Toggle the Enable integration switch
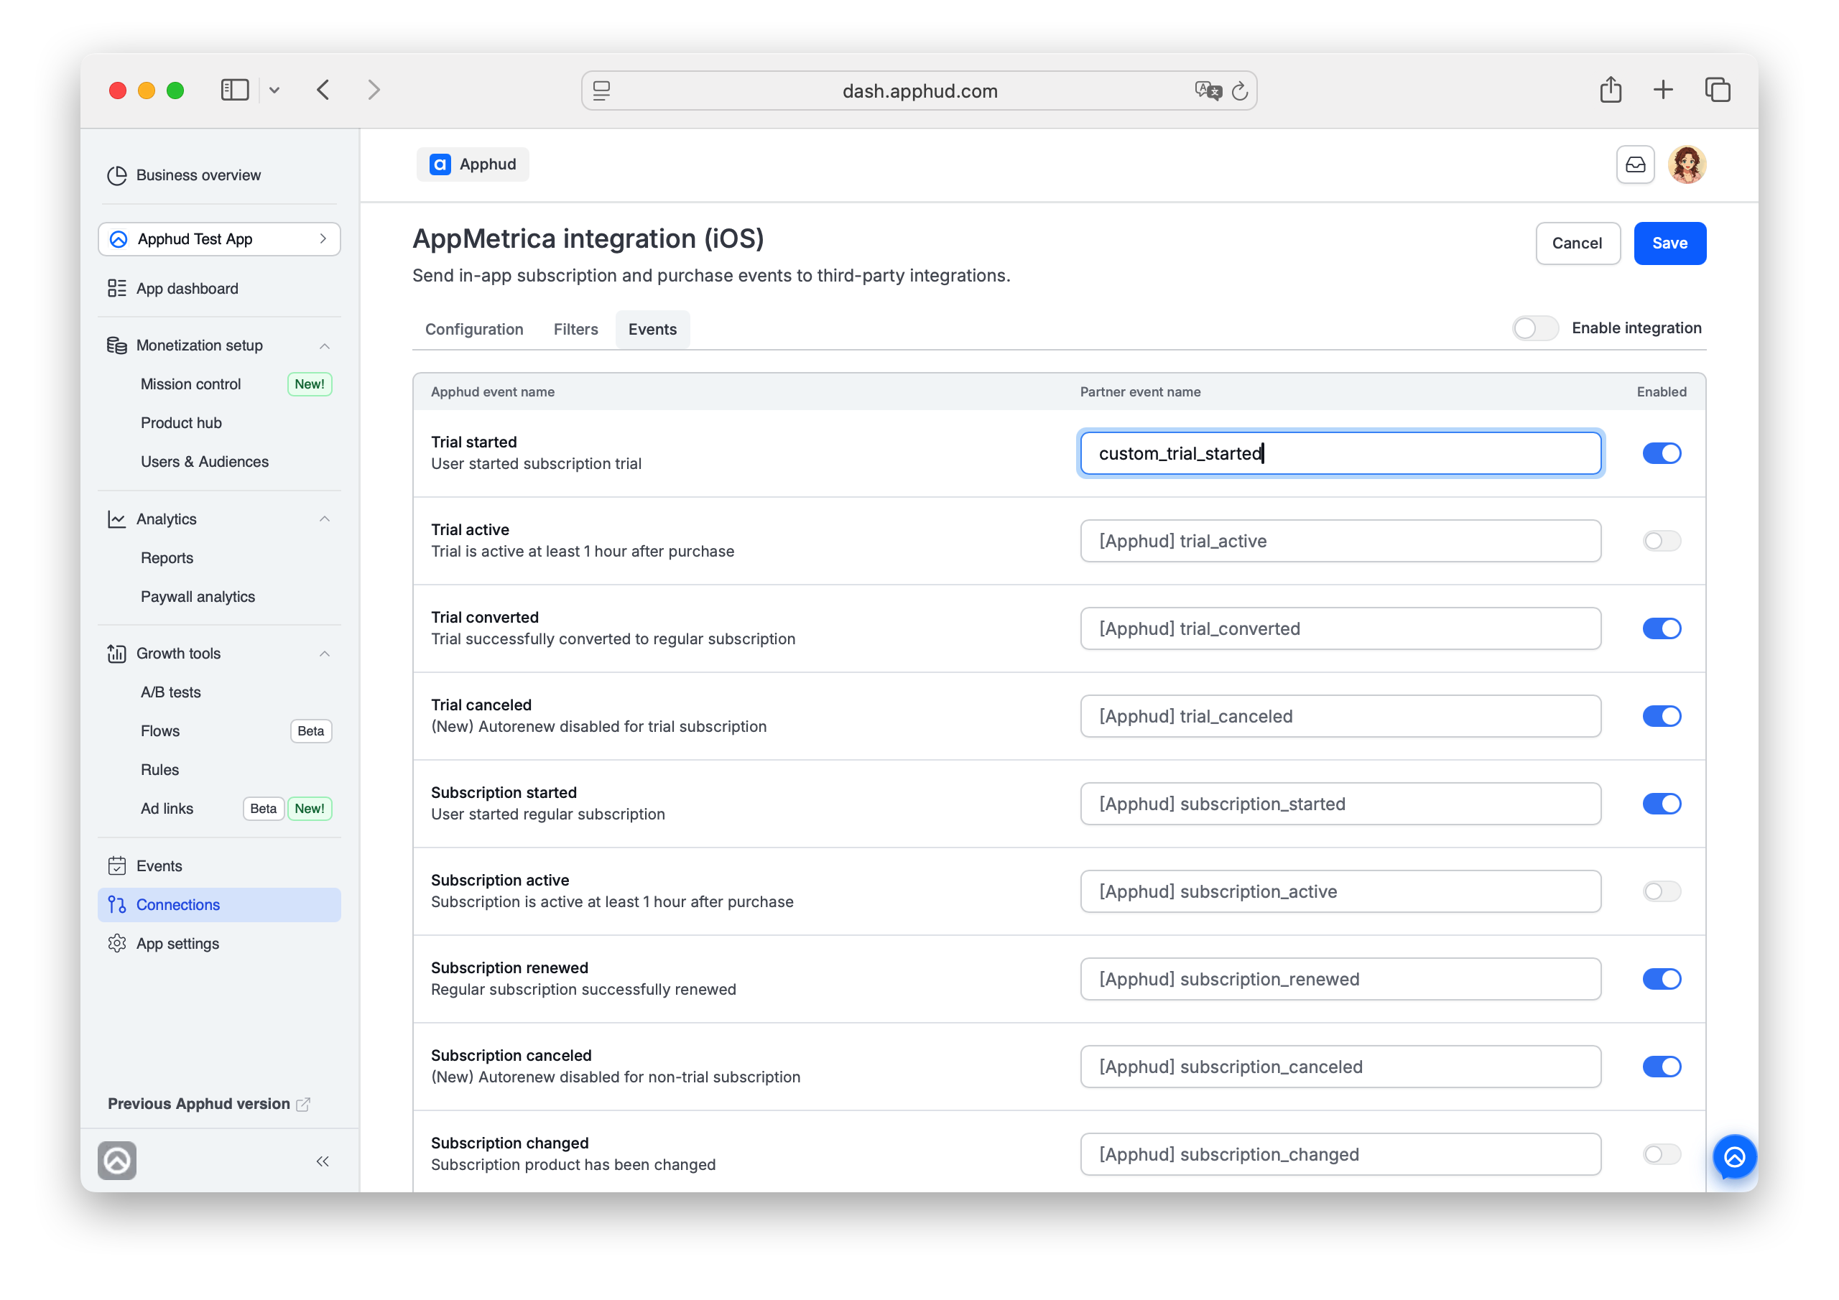 click(x=1535, y=328)
